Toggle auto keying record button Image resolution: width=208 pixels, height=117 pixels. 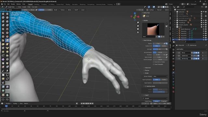pos(77,103)
